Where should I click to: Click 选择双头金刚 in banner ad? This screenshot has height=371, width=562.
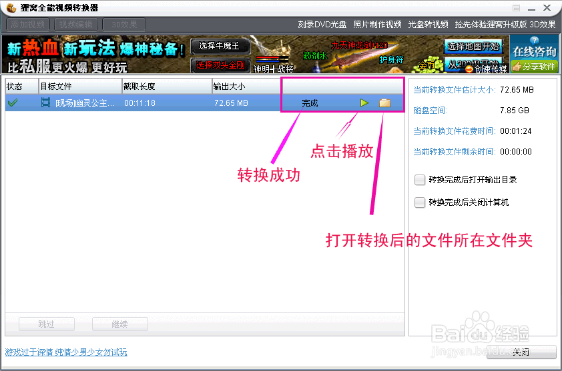coord(220,65)
